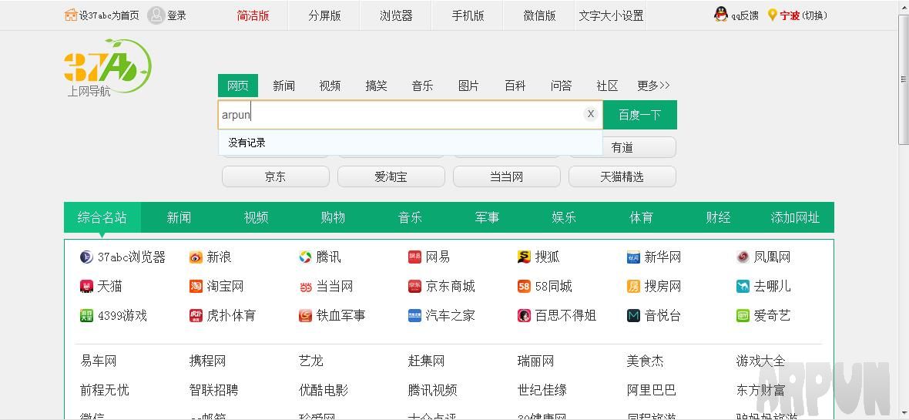The height and width of the screenshot is (420, 909).
Task: Switch to 军事 category tab
Action: [x=487, y=217]
